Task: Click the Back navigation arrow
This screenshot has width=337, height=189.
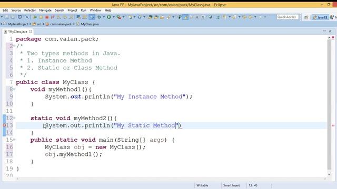Action: 251,17
